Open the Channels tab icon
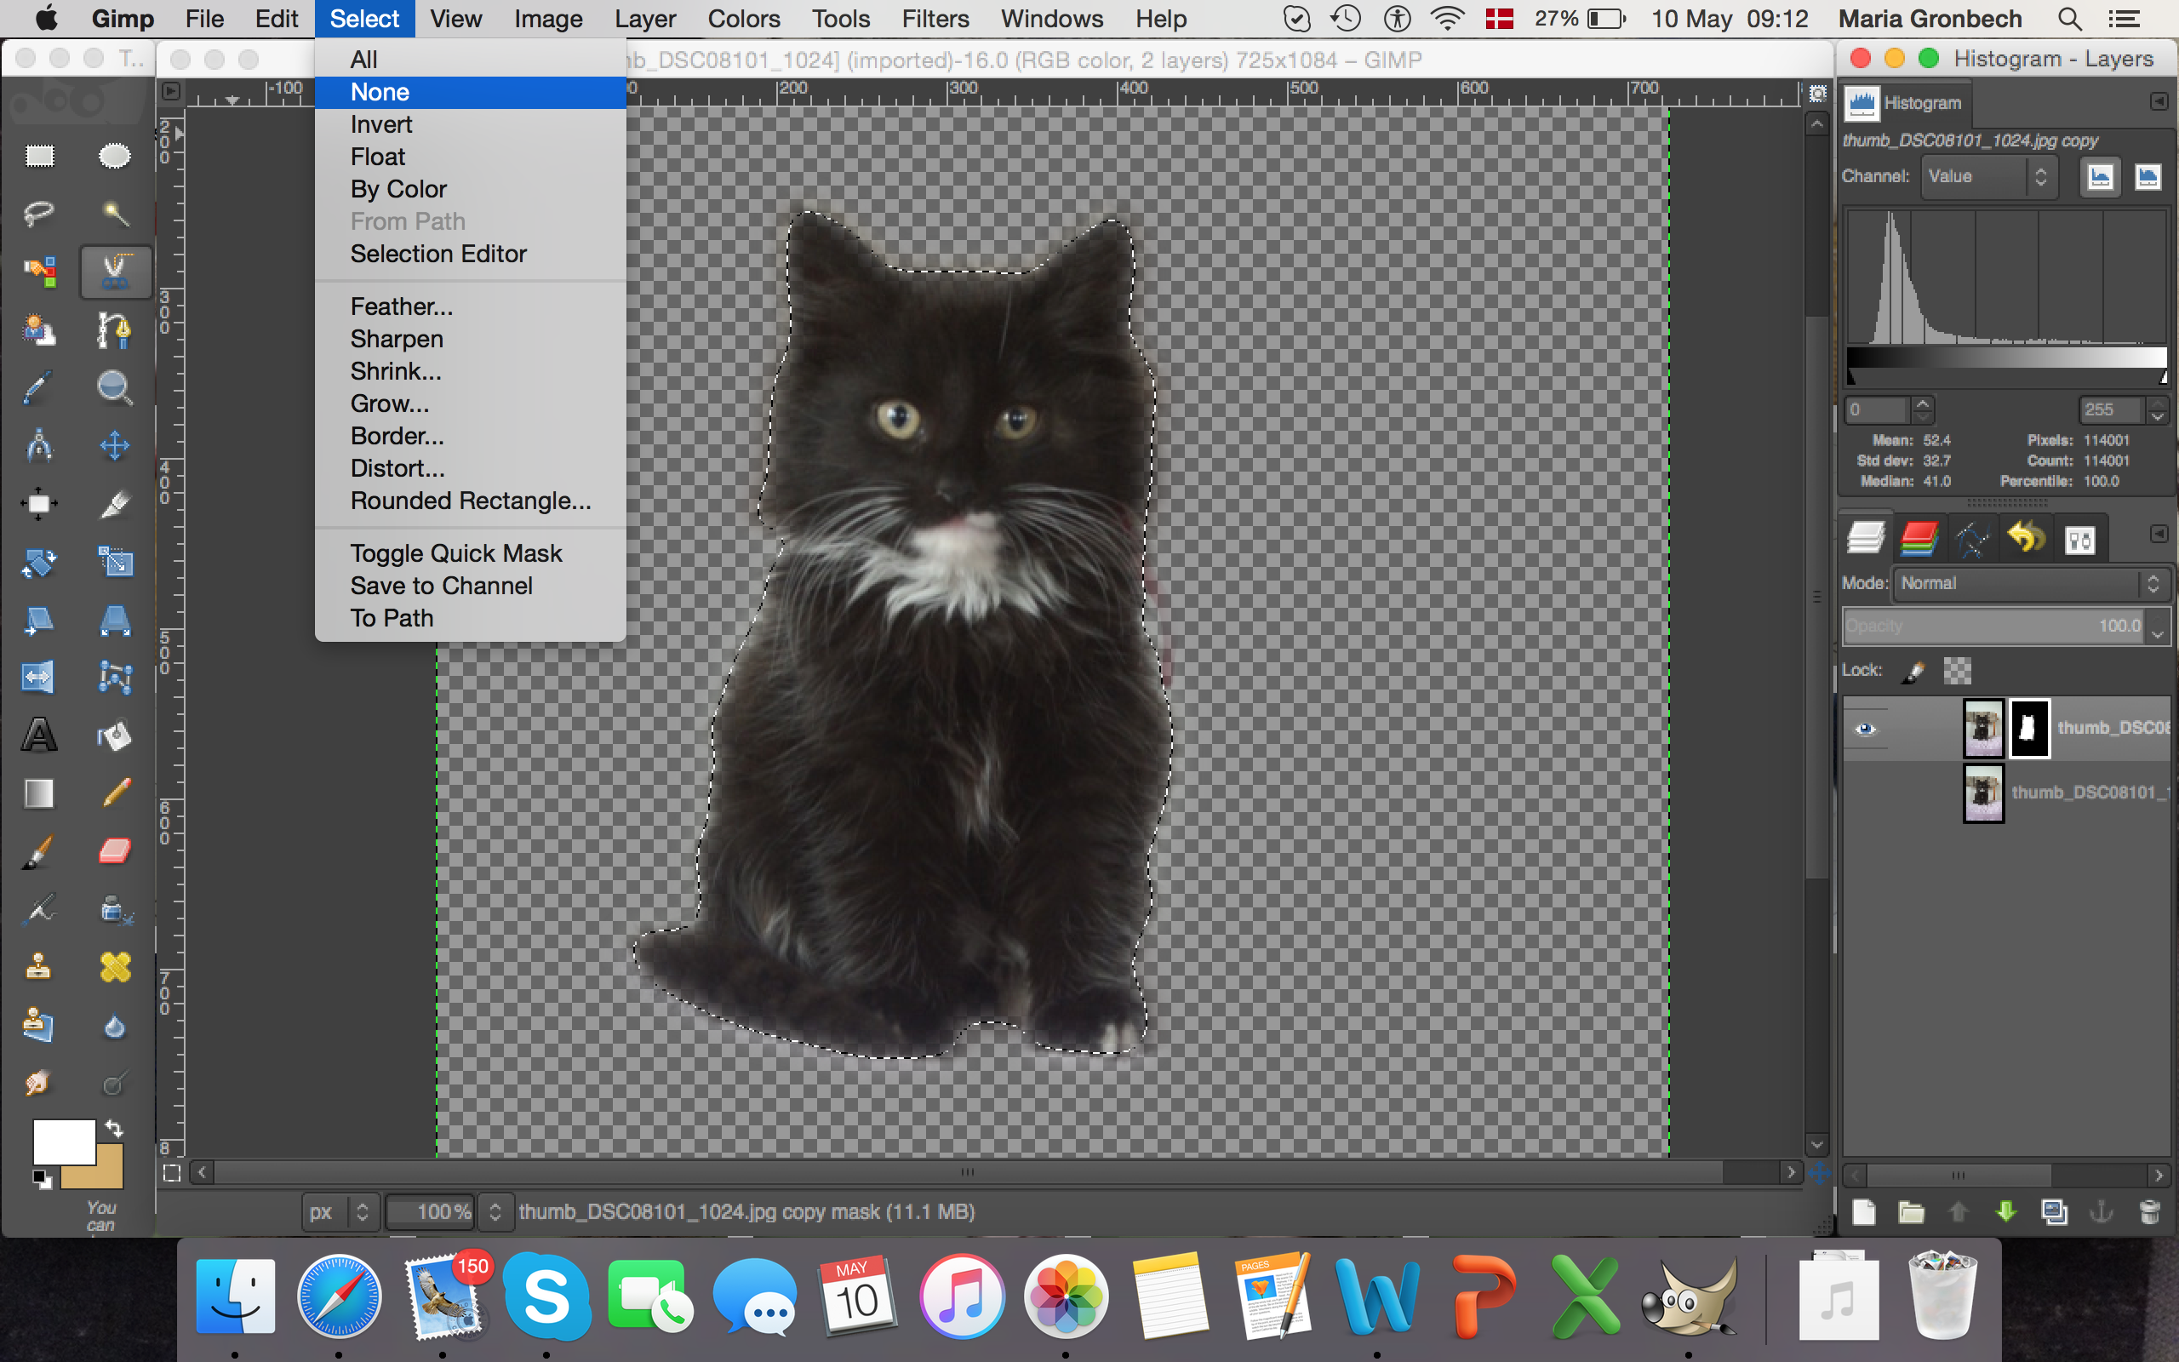The width and height of the screenshot is (2179, 1362). tap(1918, 540)
